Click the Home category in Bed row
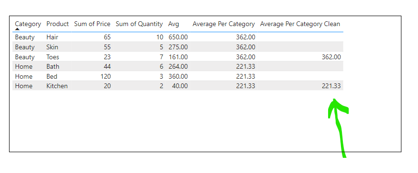418x173 pixels. (x=24, y=76)
